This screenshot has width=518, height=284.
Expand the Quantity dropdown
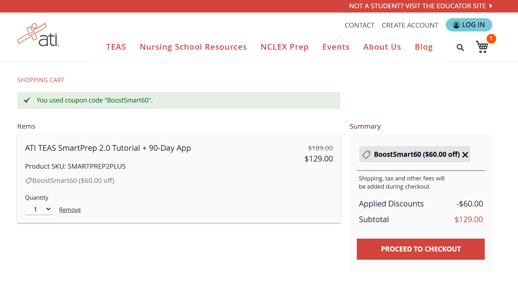39,210
